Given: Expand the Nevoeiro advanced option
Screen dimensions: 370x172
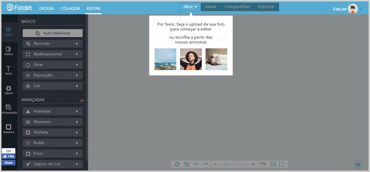Looking at the screenshot, I should pyautogui.click(x=53, y=122).
